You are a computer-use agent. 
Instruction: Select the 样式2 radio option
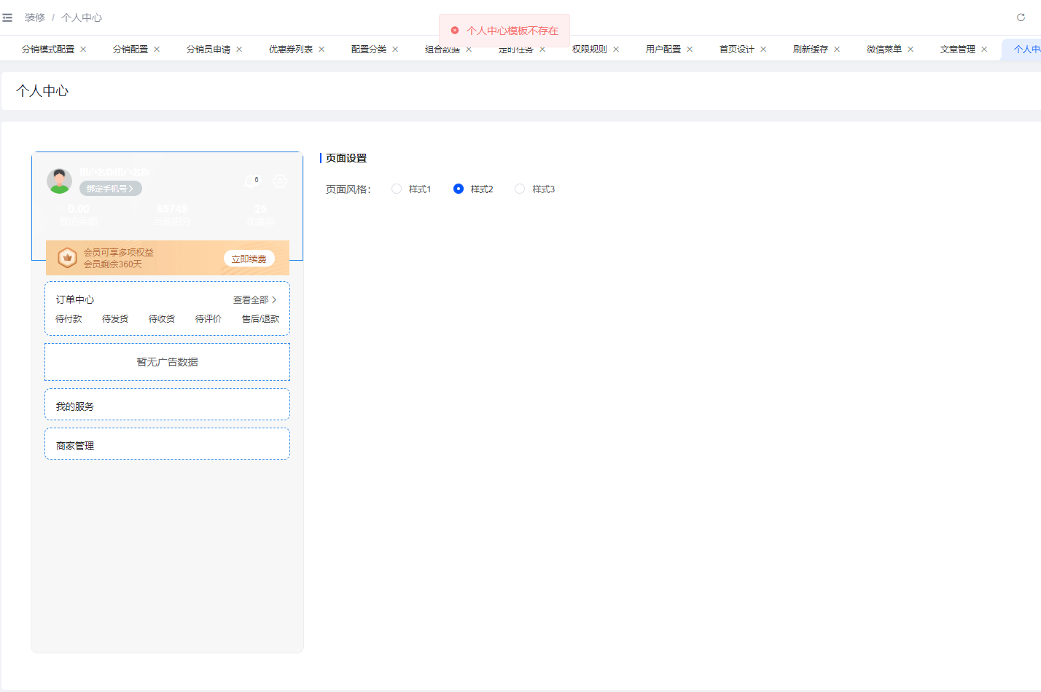tap(459, 189)
